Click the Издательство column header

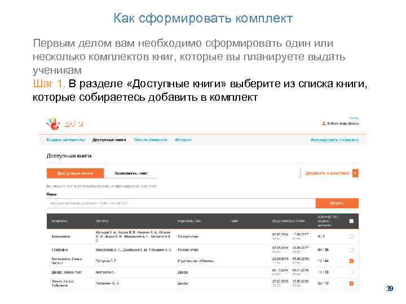(189, 221)
